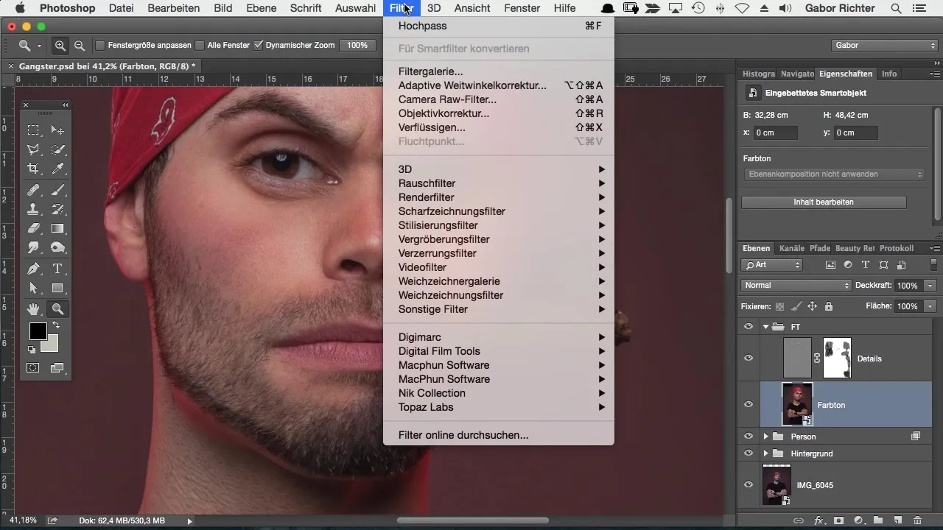943x530 pixels.
Task: Click the 'Inhalt bearbeiten' button
Action: click(824, 202)
